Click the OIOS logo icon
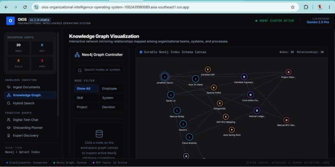This screenshot has width=335, height=167. coord(10,21)
